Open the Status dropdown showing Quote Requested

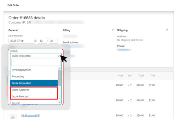tap(36, 56)
